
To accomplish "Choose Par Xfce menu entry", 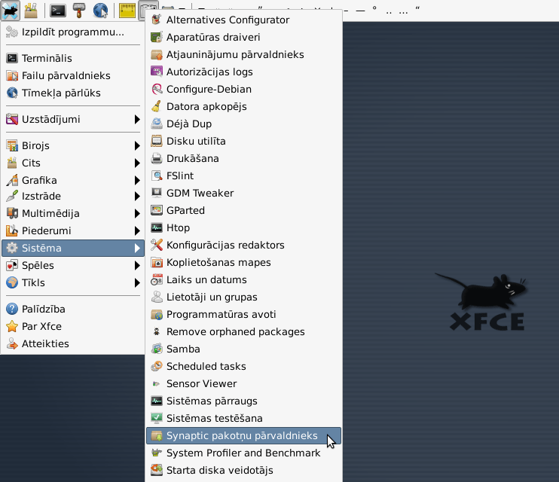I will 73,327.
